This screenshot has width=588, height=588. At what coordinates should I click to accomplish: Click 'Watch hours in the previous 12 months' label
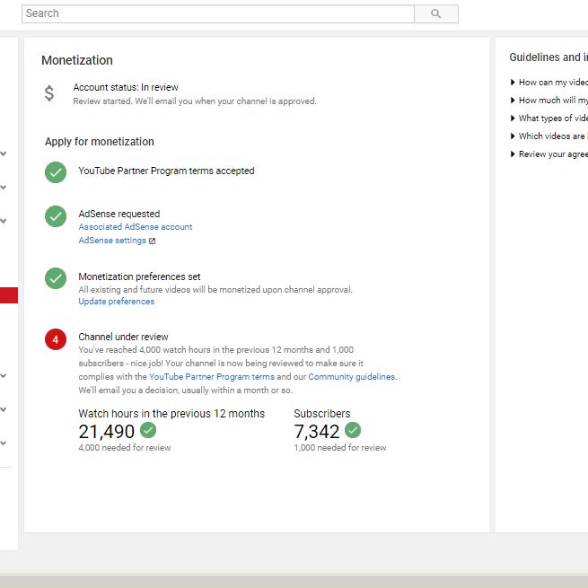(171, 414)
